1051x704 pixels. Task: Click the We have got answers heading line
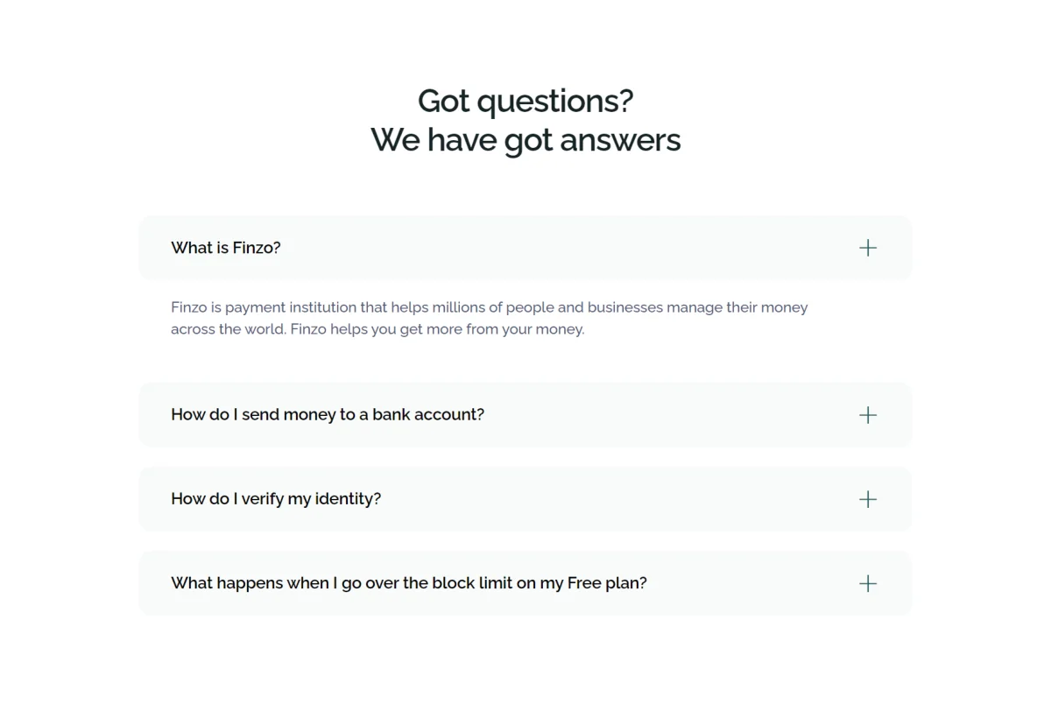[525, 140]
